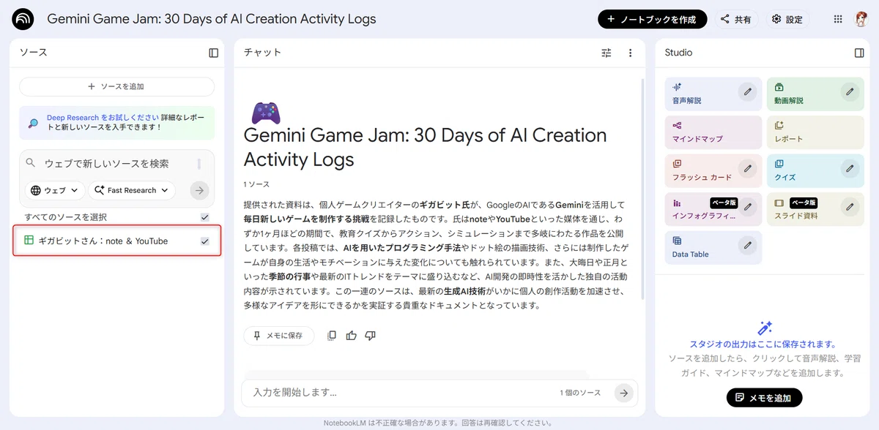Click the メモに保存 button

point(278,336)
